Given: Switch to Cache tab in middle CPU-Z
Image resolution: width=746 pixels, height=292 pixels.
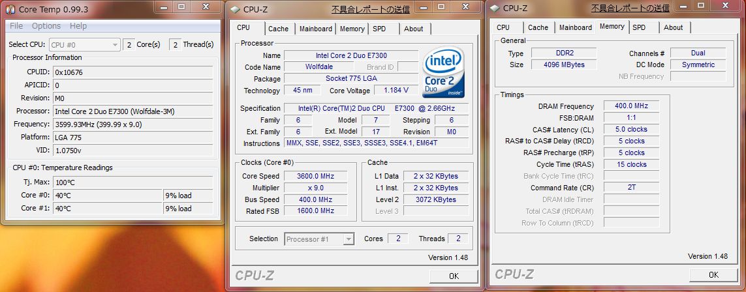Looking at the screenshot, I should click(278, 29).
